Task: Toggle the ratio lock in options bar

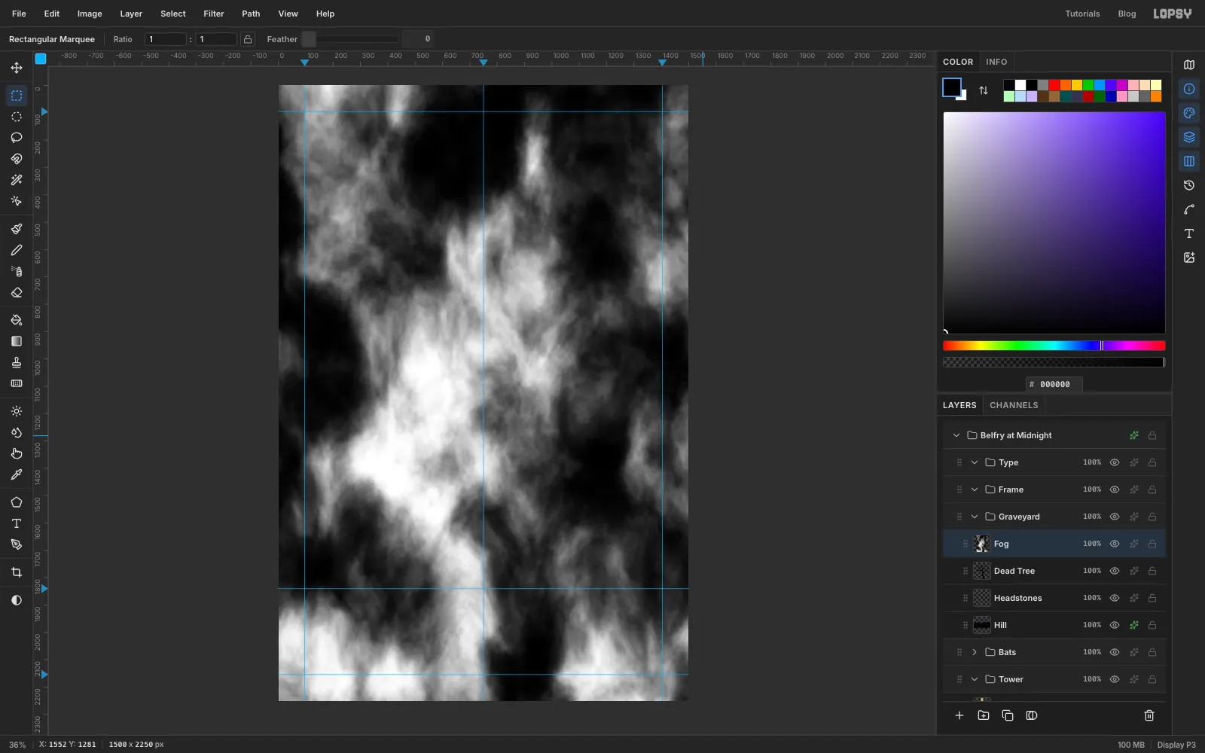Action: click(247, 39)
